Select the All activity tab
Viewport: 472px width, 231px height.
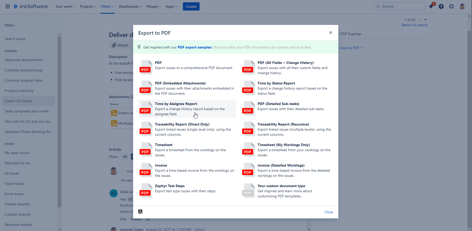coord(125,157)
